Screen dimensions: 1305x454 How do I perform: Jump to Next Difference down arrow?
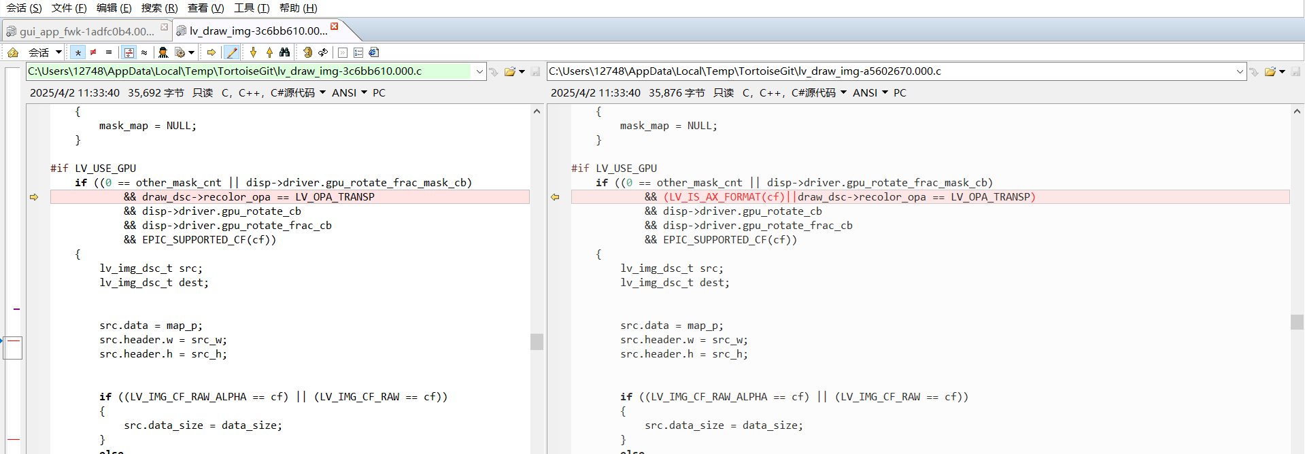[254, 52]
